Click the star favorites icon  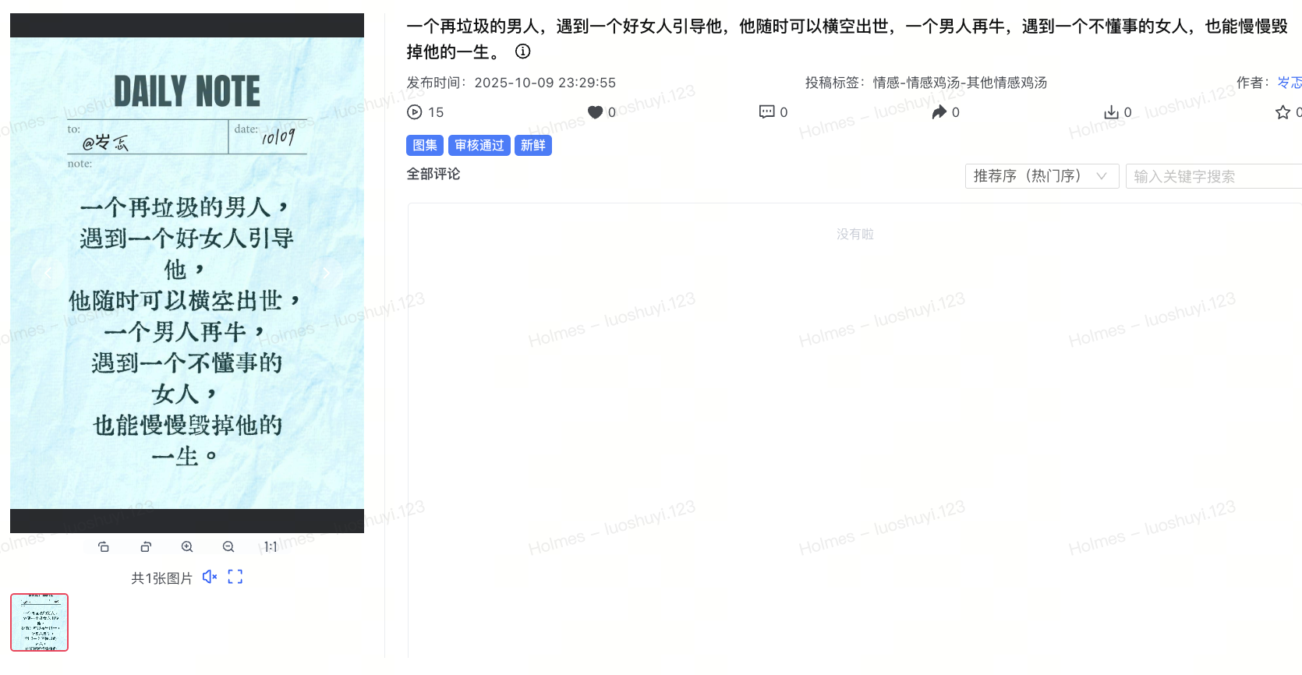(x=1283, y=112)
